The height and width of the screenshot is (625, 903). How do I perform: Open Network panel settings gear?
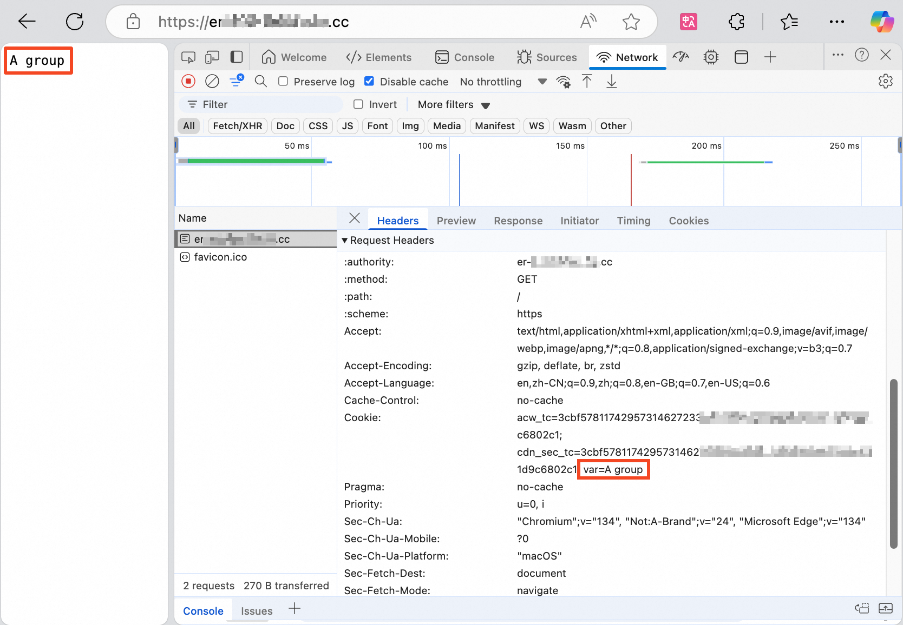(x=886, y=82)
